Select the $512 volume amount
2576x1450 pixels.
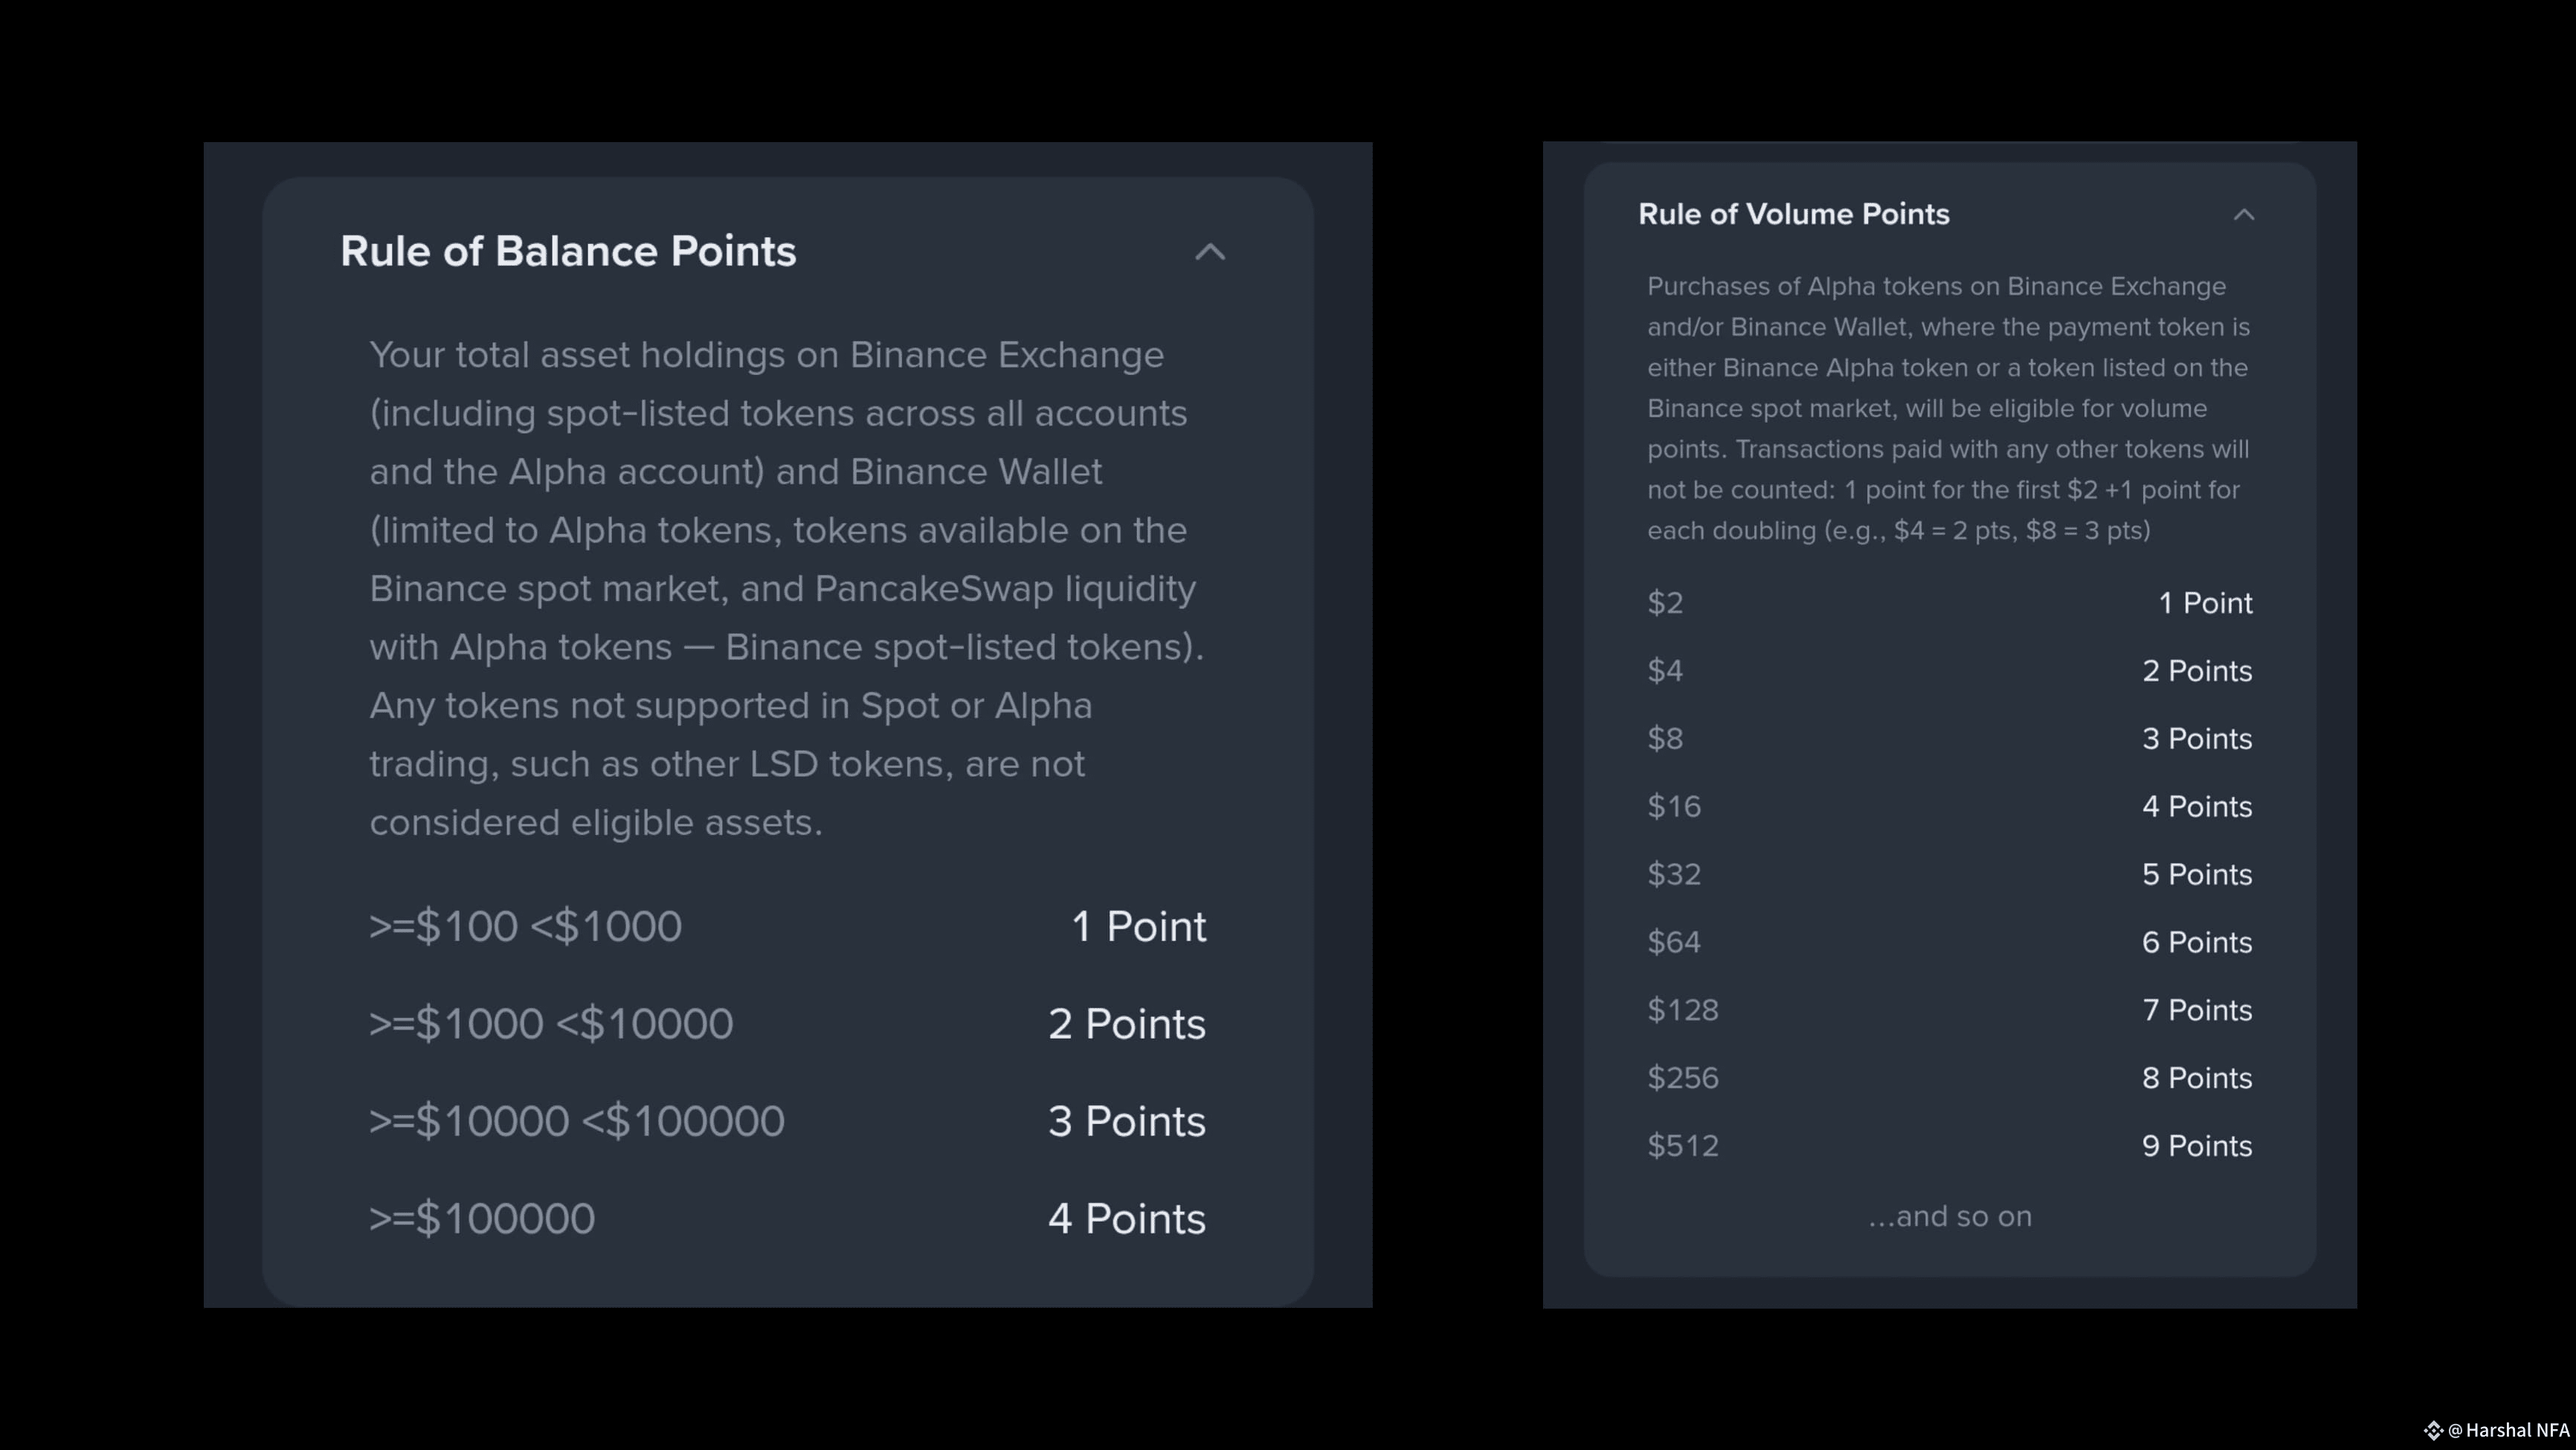pyautogui.click(x=1683, y=1146)
